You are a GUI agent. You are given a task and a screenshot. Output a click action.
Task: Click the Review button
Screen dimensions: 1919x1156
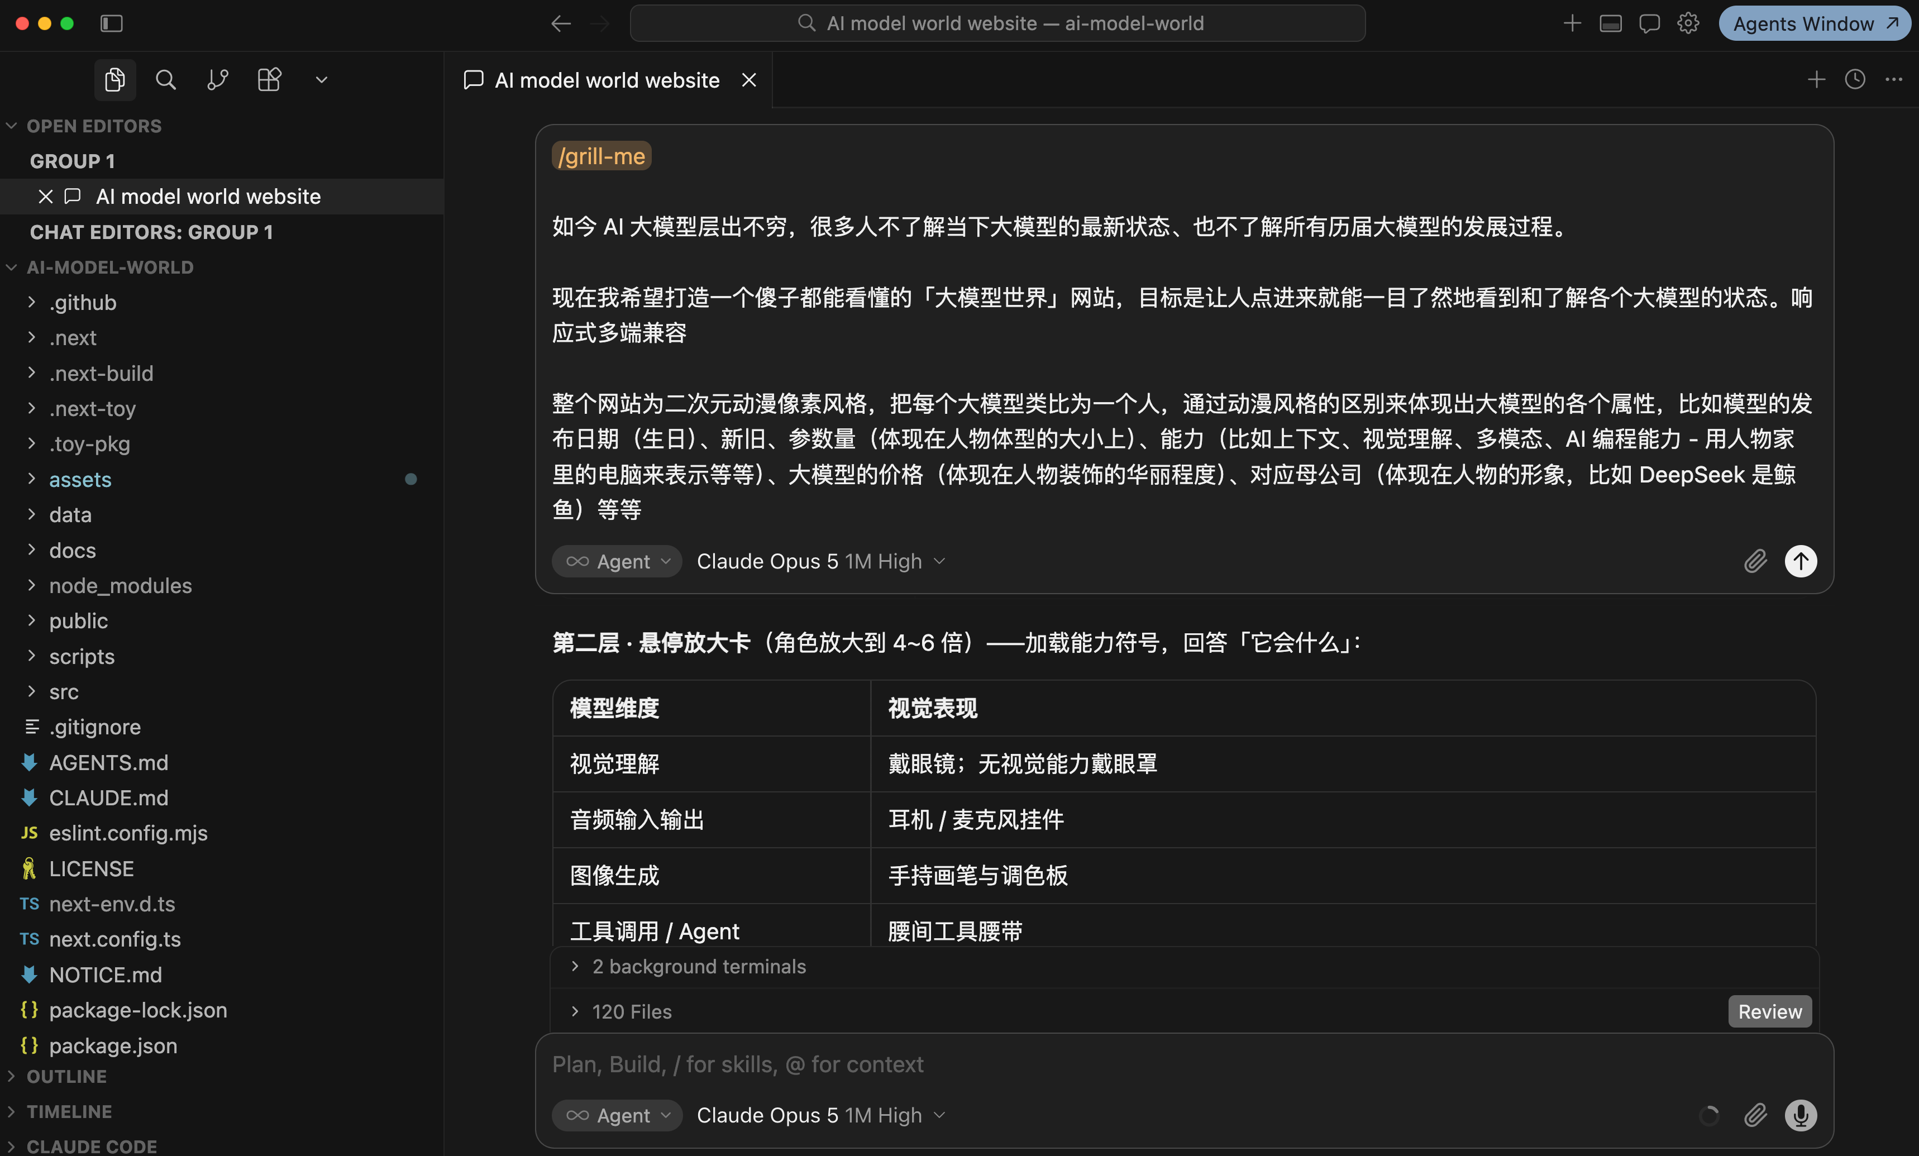1769,1011
